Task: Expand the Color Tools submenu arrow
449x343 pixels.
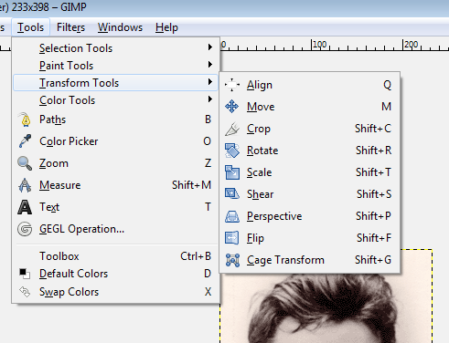Action: [210, 99]
